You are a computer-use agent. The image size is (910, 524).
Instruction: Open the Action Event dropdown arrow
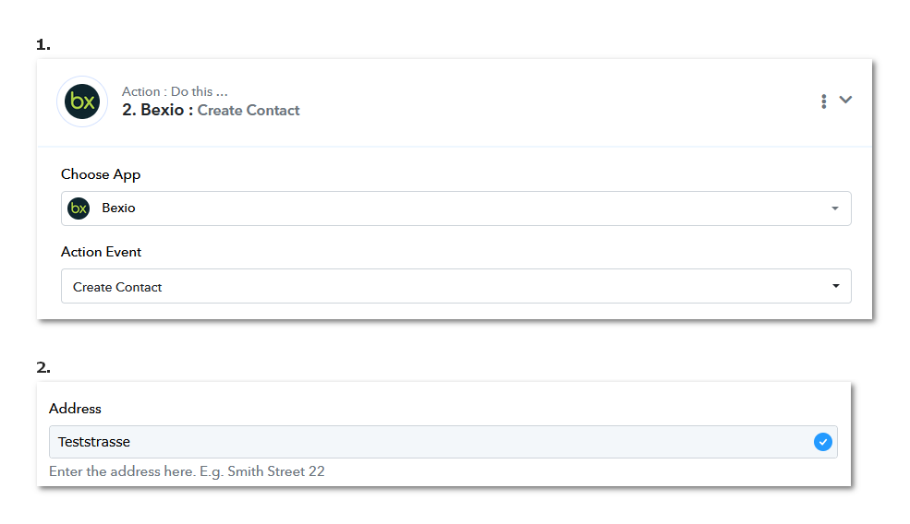pyautogui.click(x=836, y=286)
